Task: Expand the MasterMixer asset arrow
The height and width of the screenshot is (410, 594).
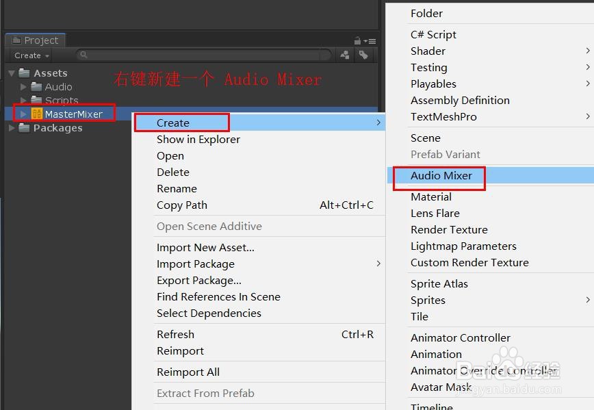Action: (23, 114)
